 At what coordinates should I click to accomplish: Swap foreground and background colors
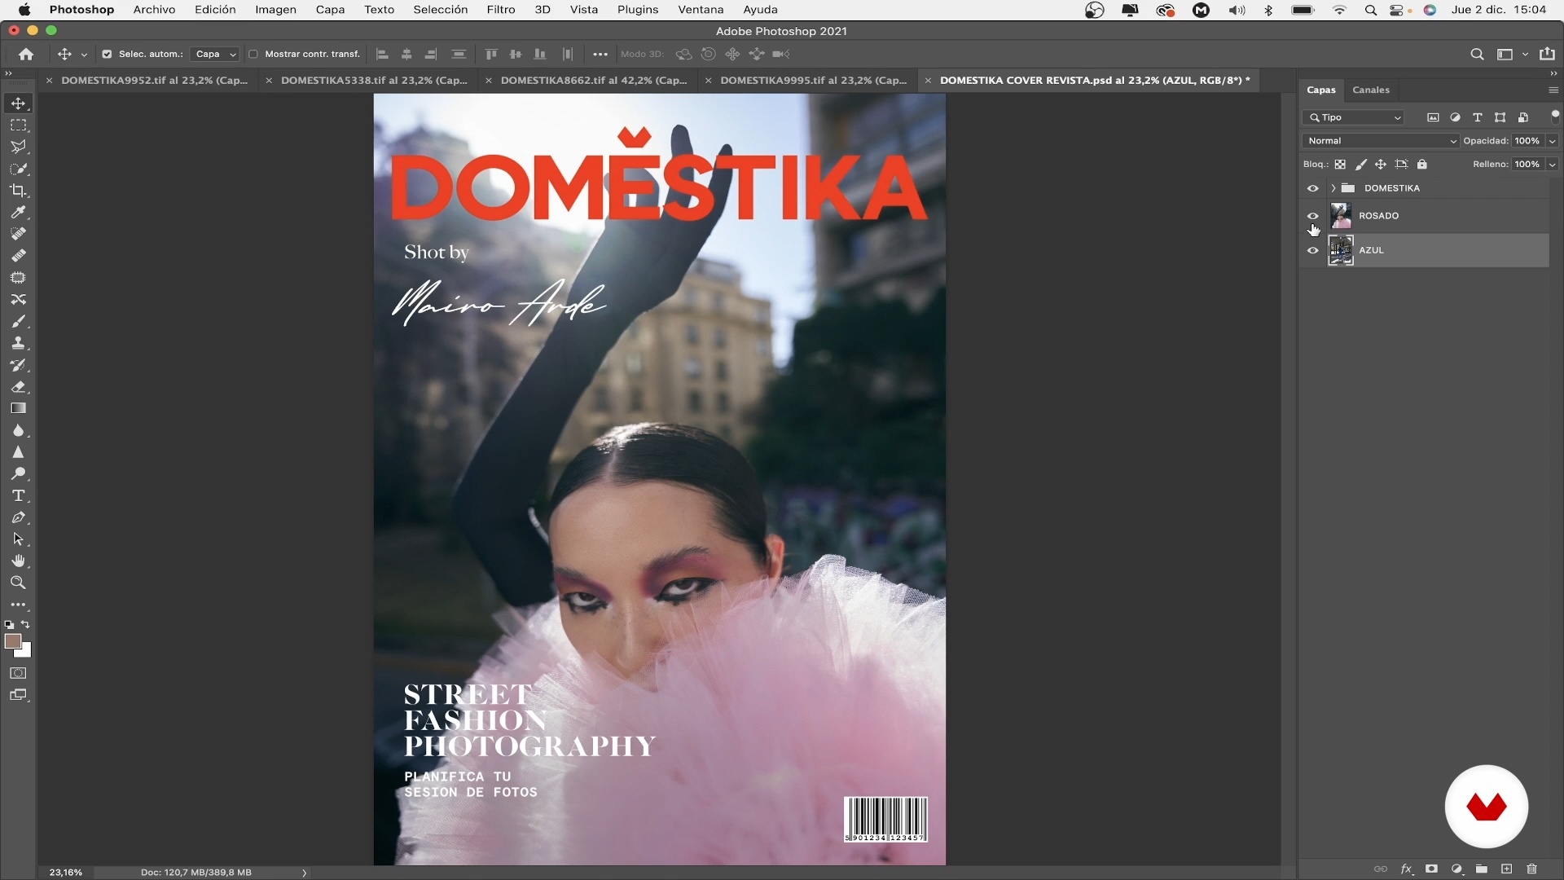coord(26,625)
